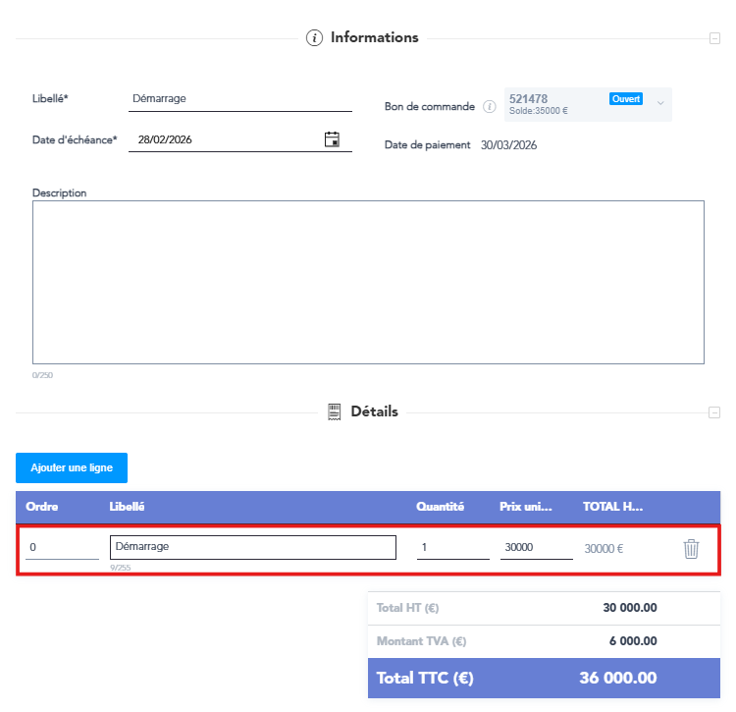Viewport: 736px width, 712px height.
Task: Open the due date calendar picker
Action: tap(332, 139)
